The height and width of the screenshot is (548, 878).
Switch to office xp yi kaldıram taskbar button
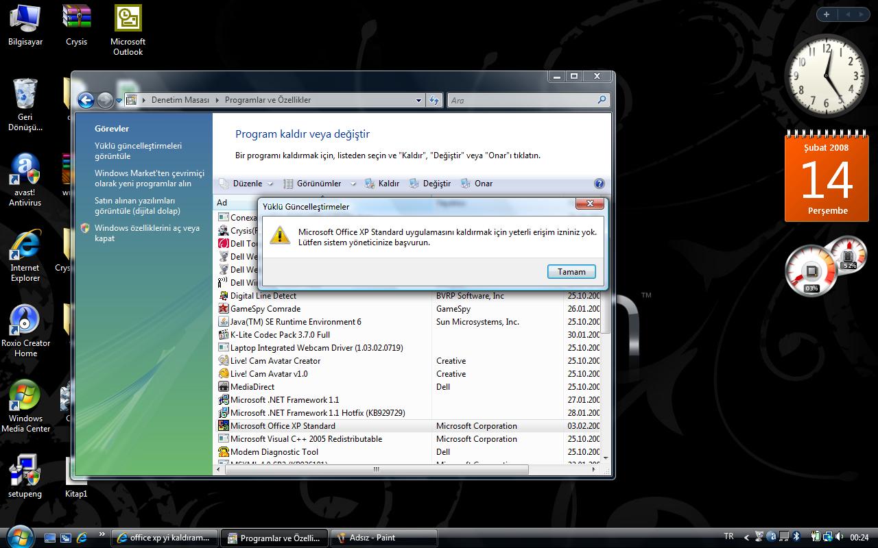[164, 538]
